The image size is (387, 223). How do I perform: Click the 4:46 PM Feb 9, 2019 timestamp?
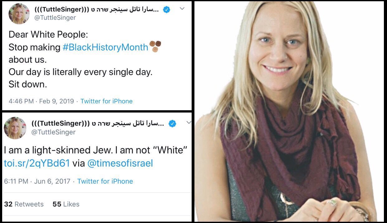click(41, 101)
